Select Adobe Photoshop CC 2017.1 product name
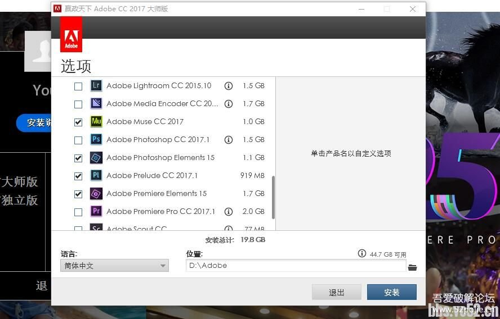This screenshot has width=500, height=319. point(158,140)
